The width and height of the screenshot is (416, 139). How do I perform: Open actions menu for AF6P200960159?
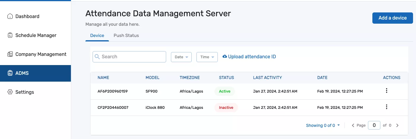386,91
